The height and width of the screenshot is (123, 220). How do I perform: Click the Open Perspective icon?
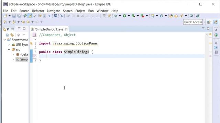click(209, 22)
